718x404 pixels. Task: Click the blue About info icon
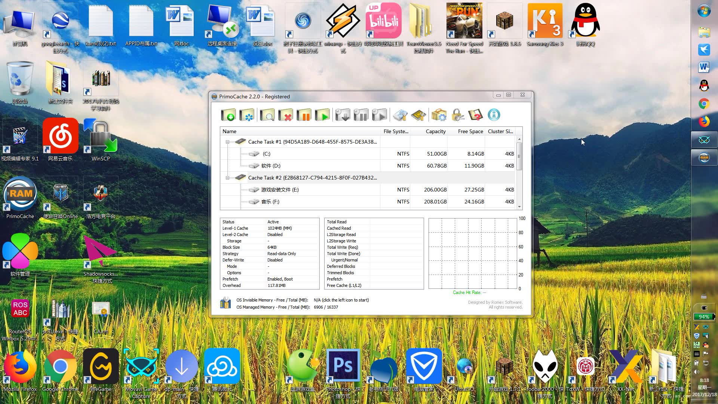494,115
